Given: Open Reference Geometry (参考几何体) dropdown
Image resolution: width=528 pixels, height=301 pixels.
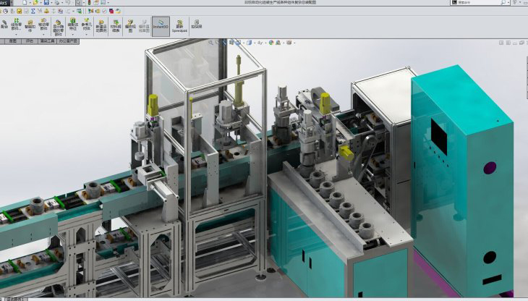Looking at the screenshot, I should coord(87,35).
